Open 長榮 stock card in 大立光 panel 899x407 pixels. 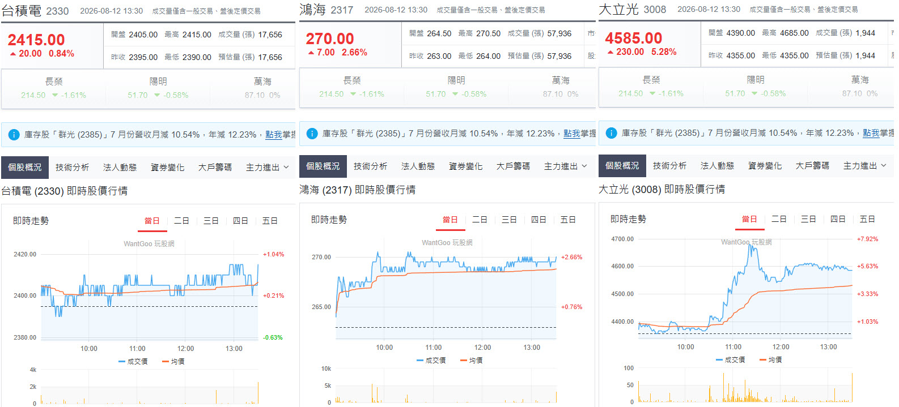[651, 87]
